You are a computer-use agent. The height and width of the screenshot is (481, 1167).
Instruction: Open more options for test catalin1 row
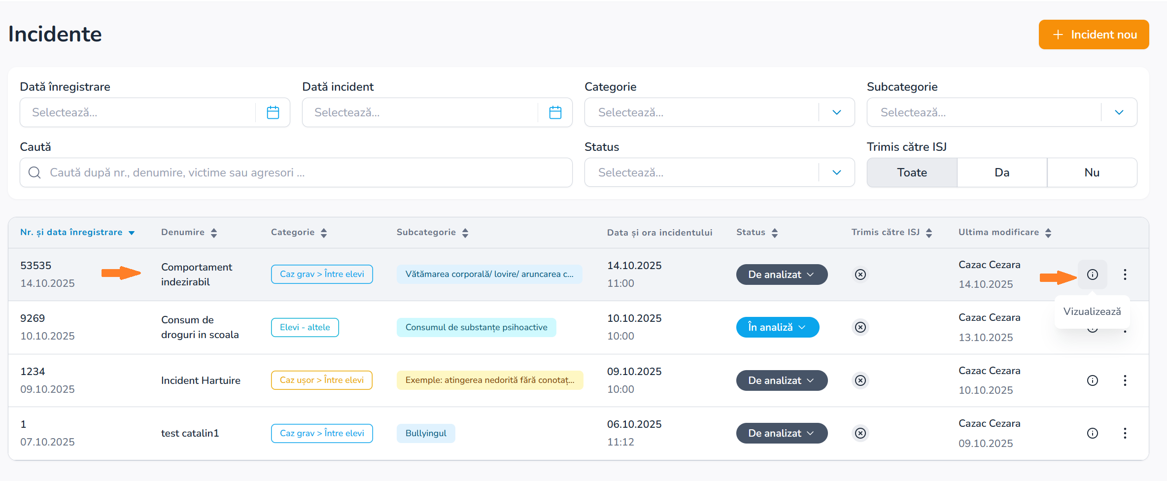1125,433
